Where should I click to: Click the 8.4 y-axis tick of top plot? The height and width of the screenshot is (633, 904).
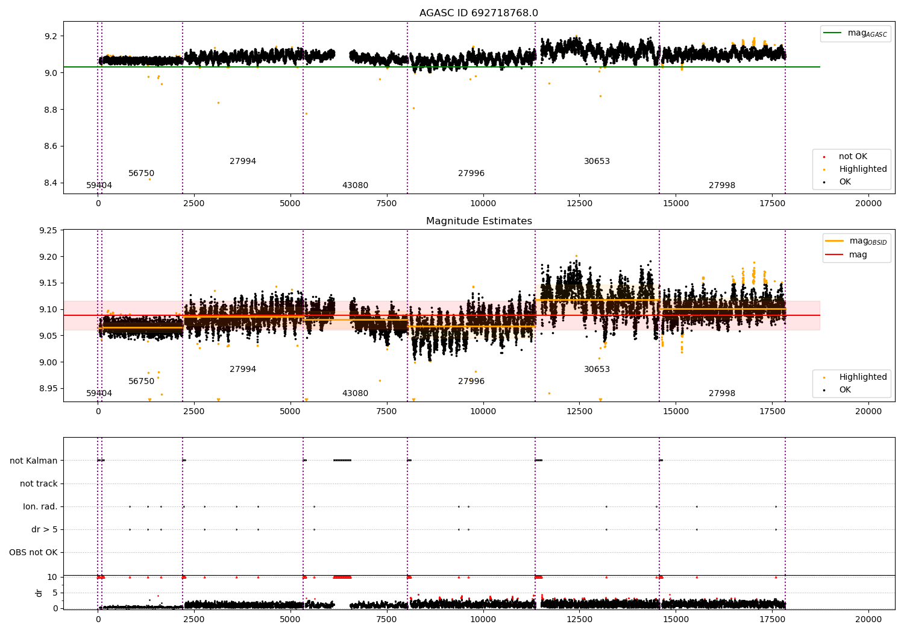click(51, 183)
